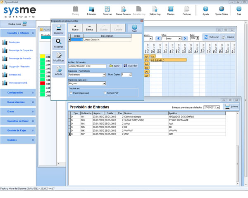Click Eliminar minus button in dialog
The image size is (248, 198).
click(x=89, y=28)
